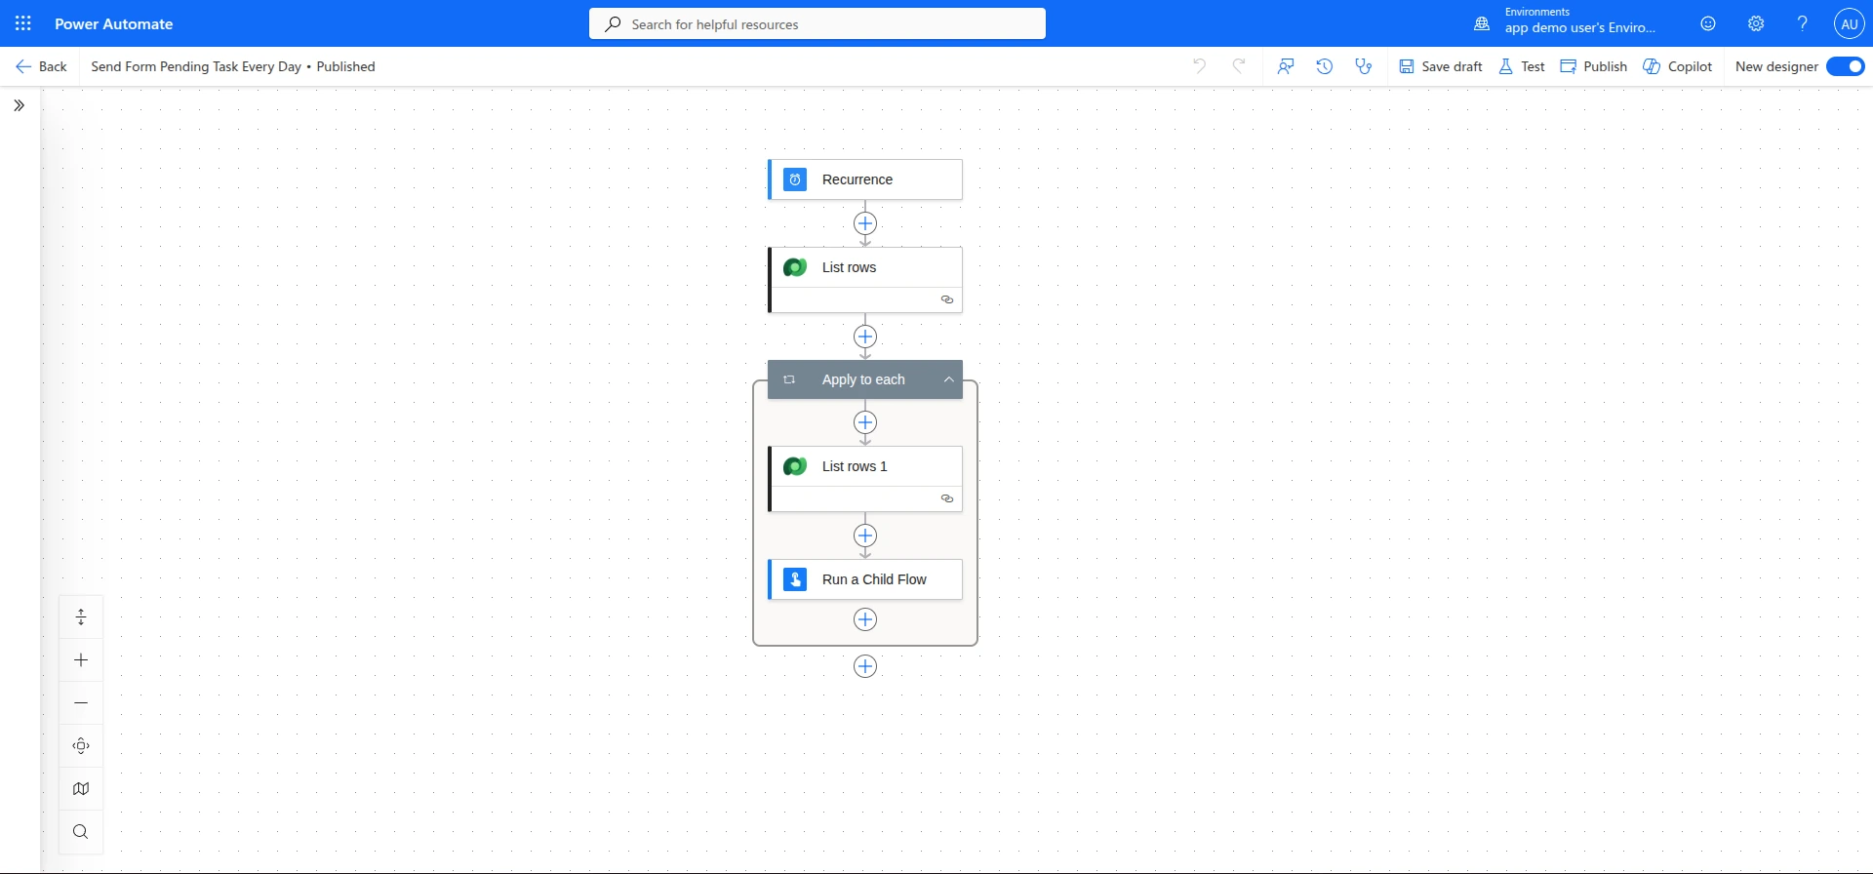Add a step after the Apply to each loop

865,666
